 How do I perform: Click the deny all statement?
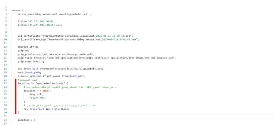pyautogui.click(x=36, y=94)
